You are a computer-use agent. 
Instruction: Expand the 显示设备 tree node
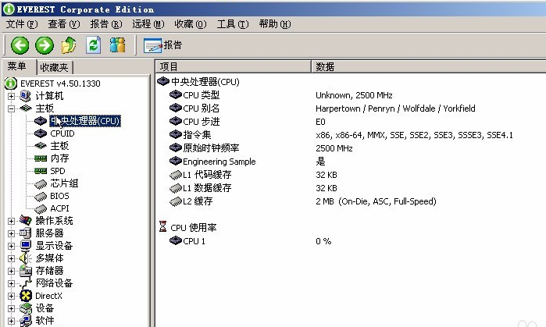(x=11, y=246)
